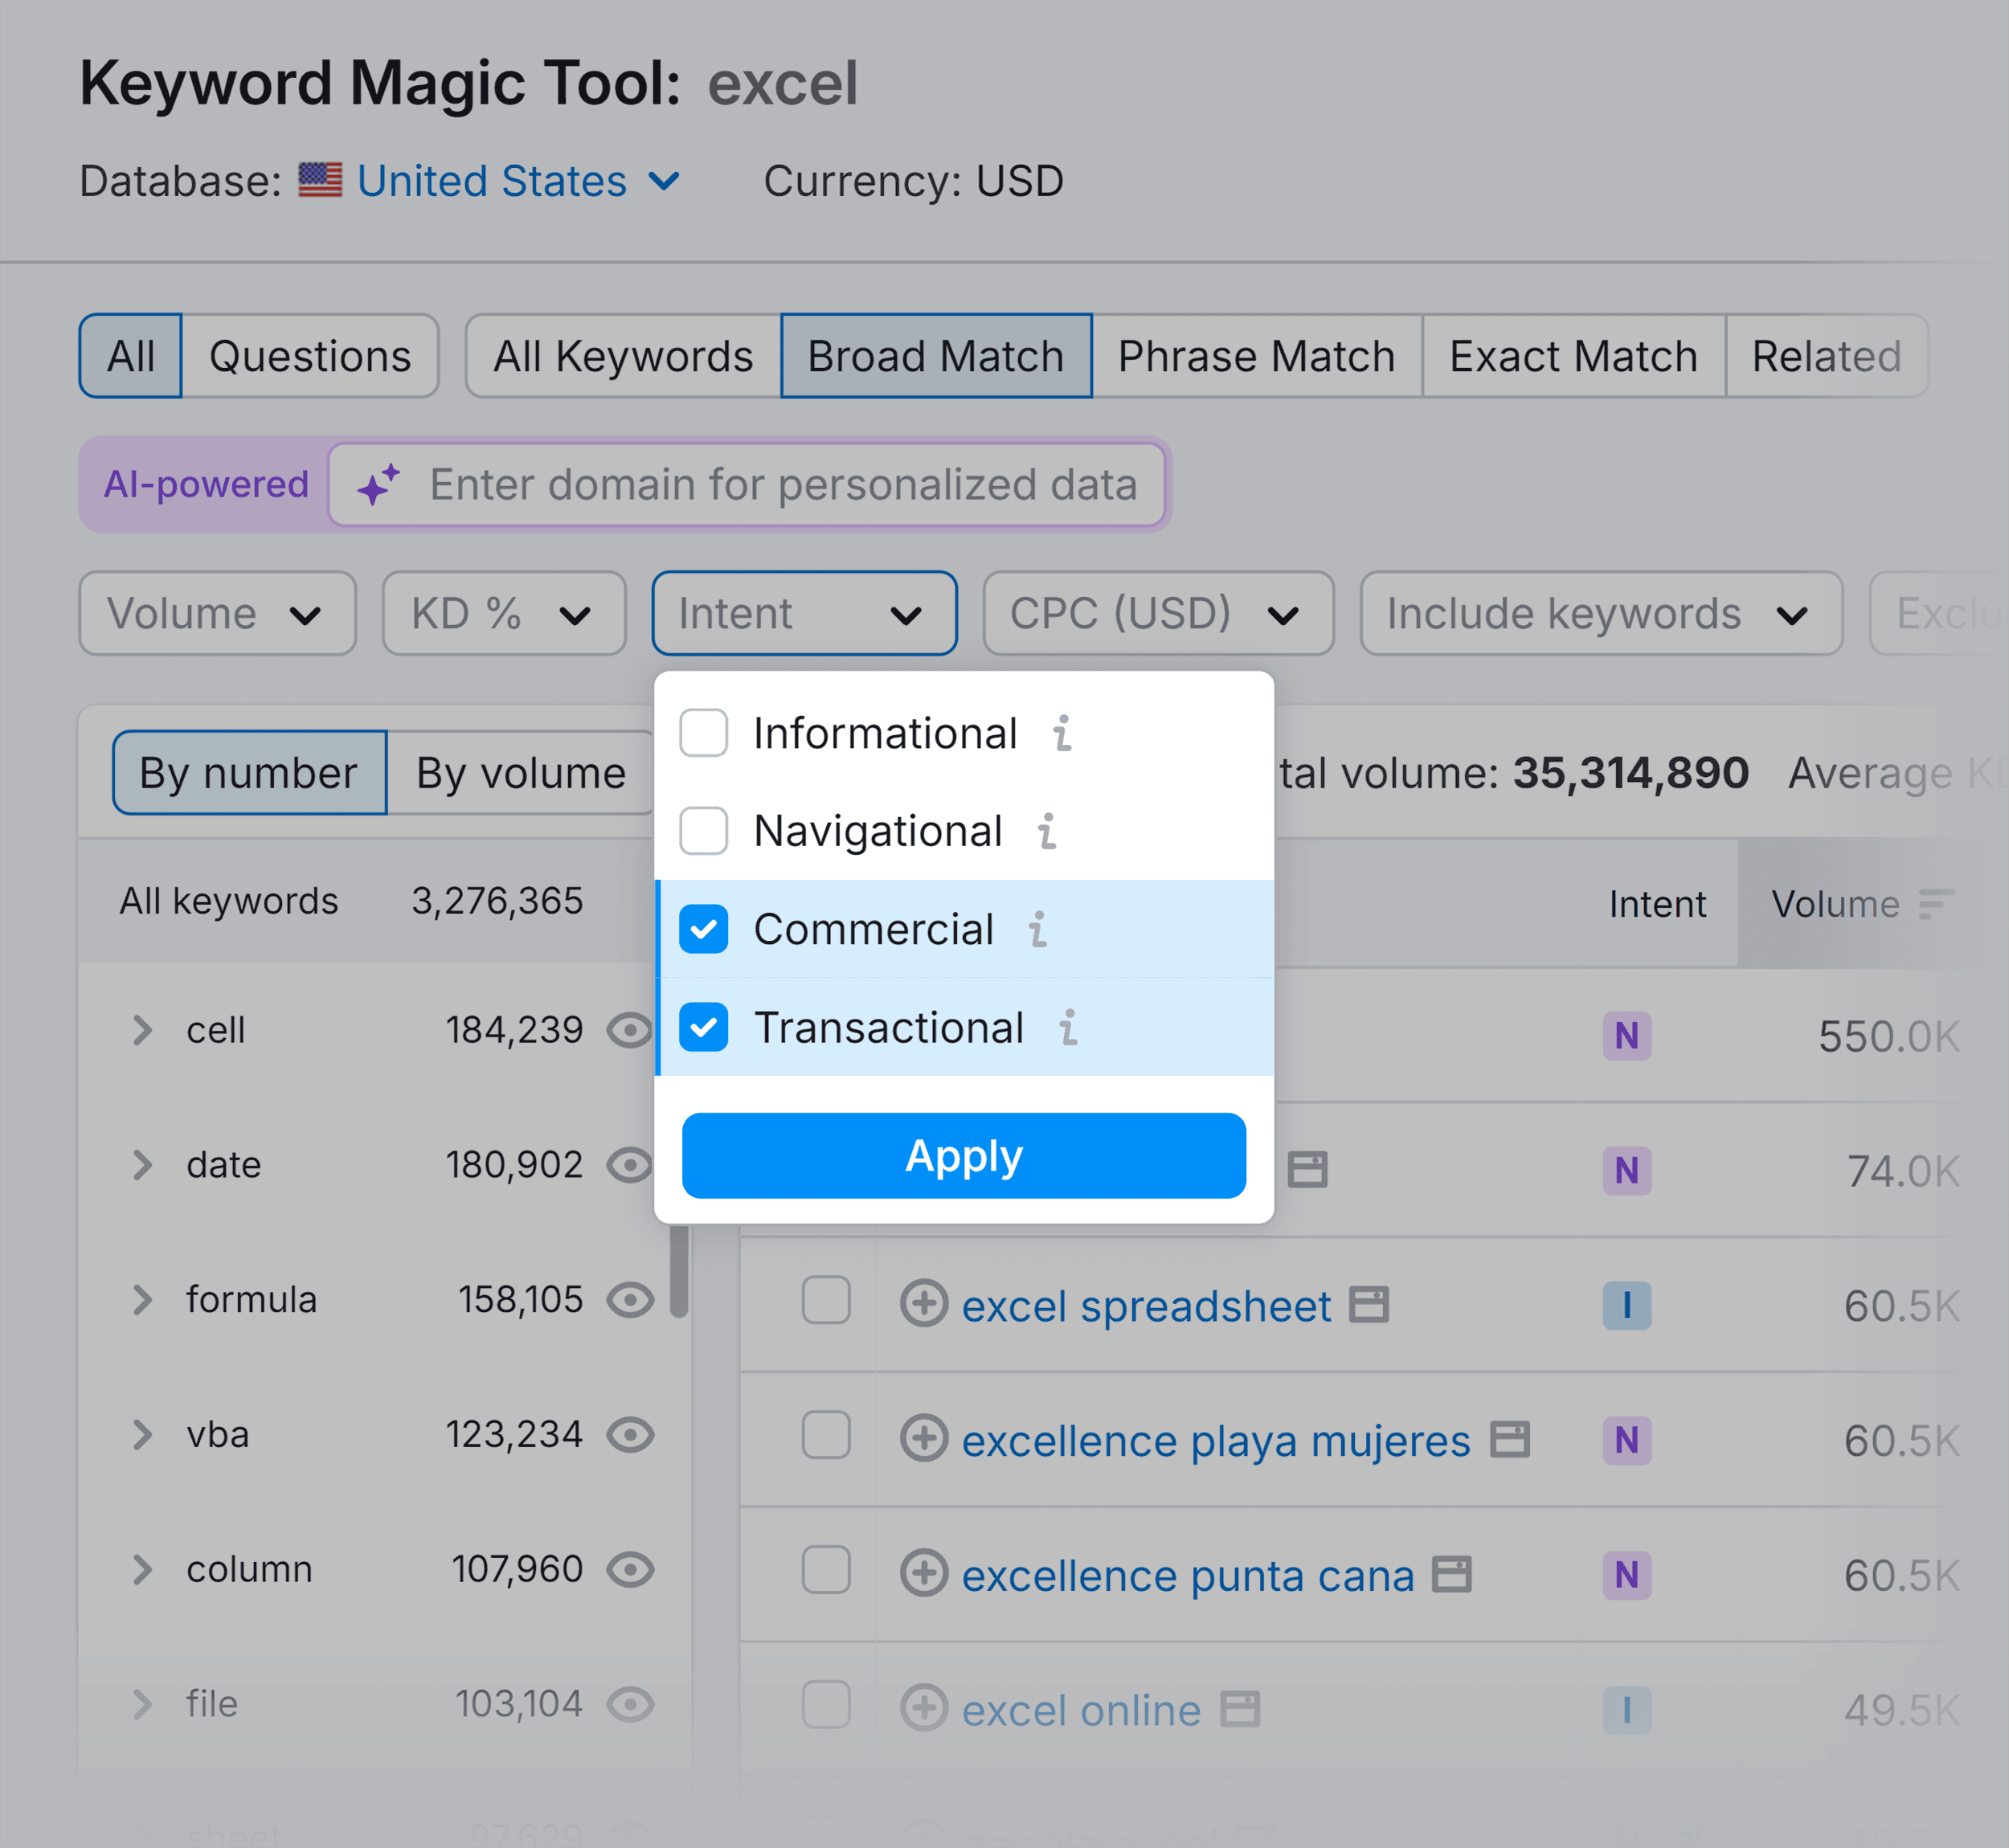This screenshot has width=2009, height=1848.
Task: Toggle visibility eye for file group
Action: point(630,1704)
